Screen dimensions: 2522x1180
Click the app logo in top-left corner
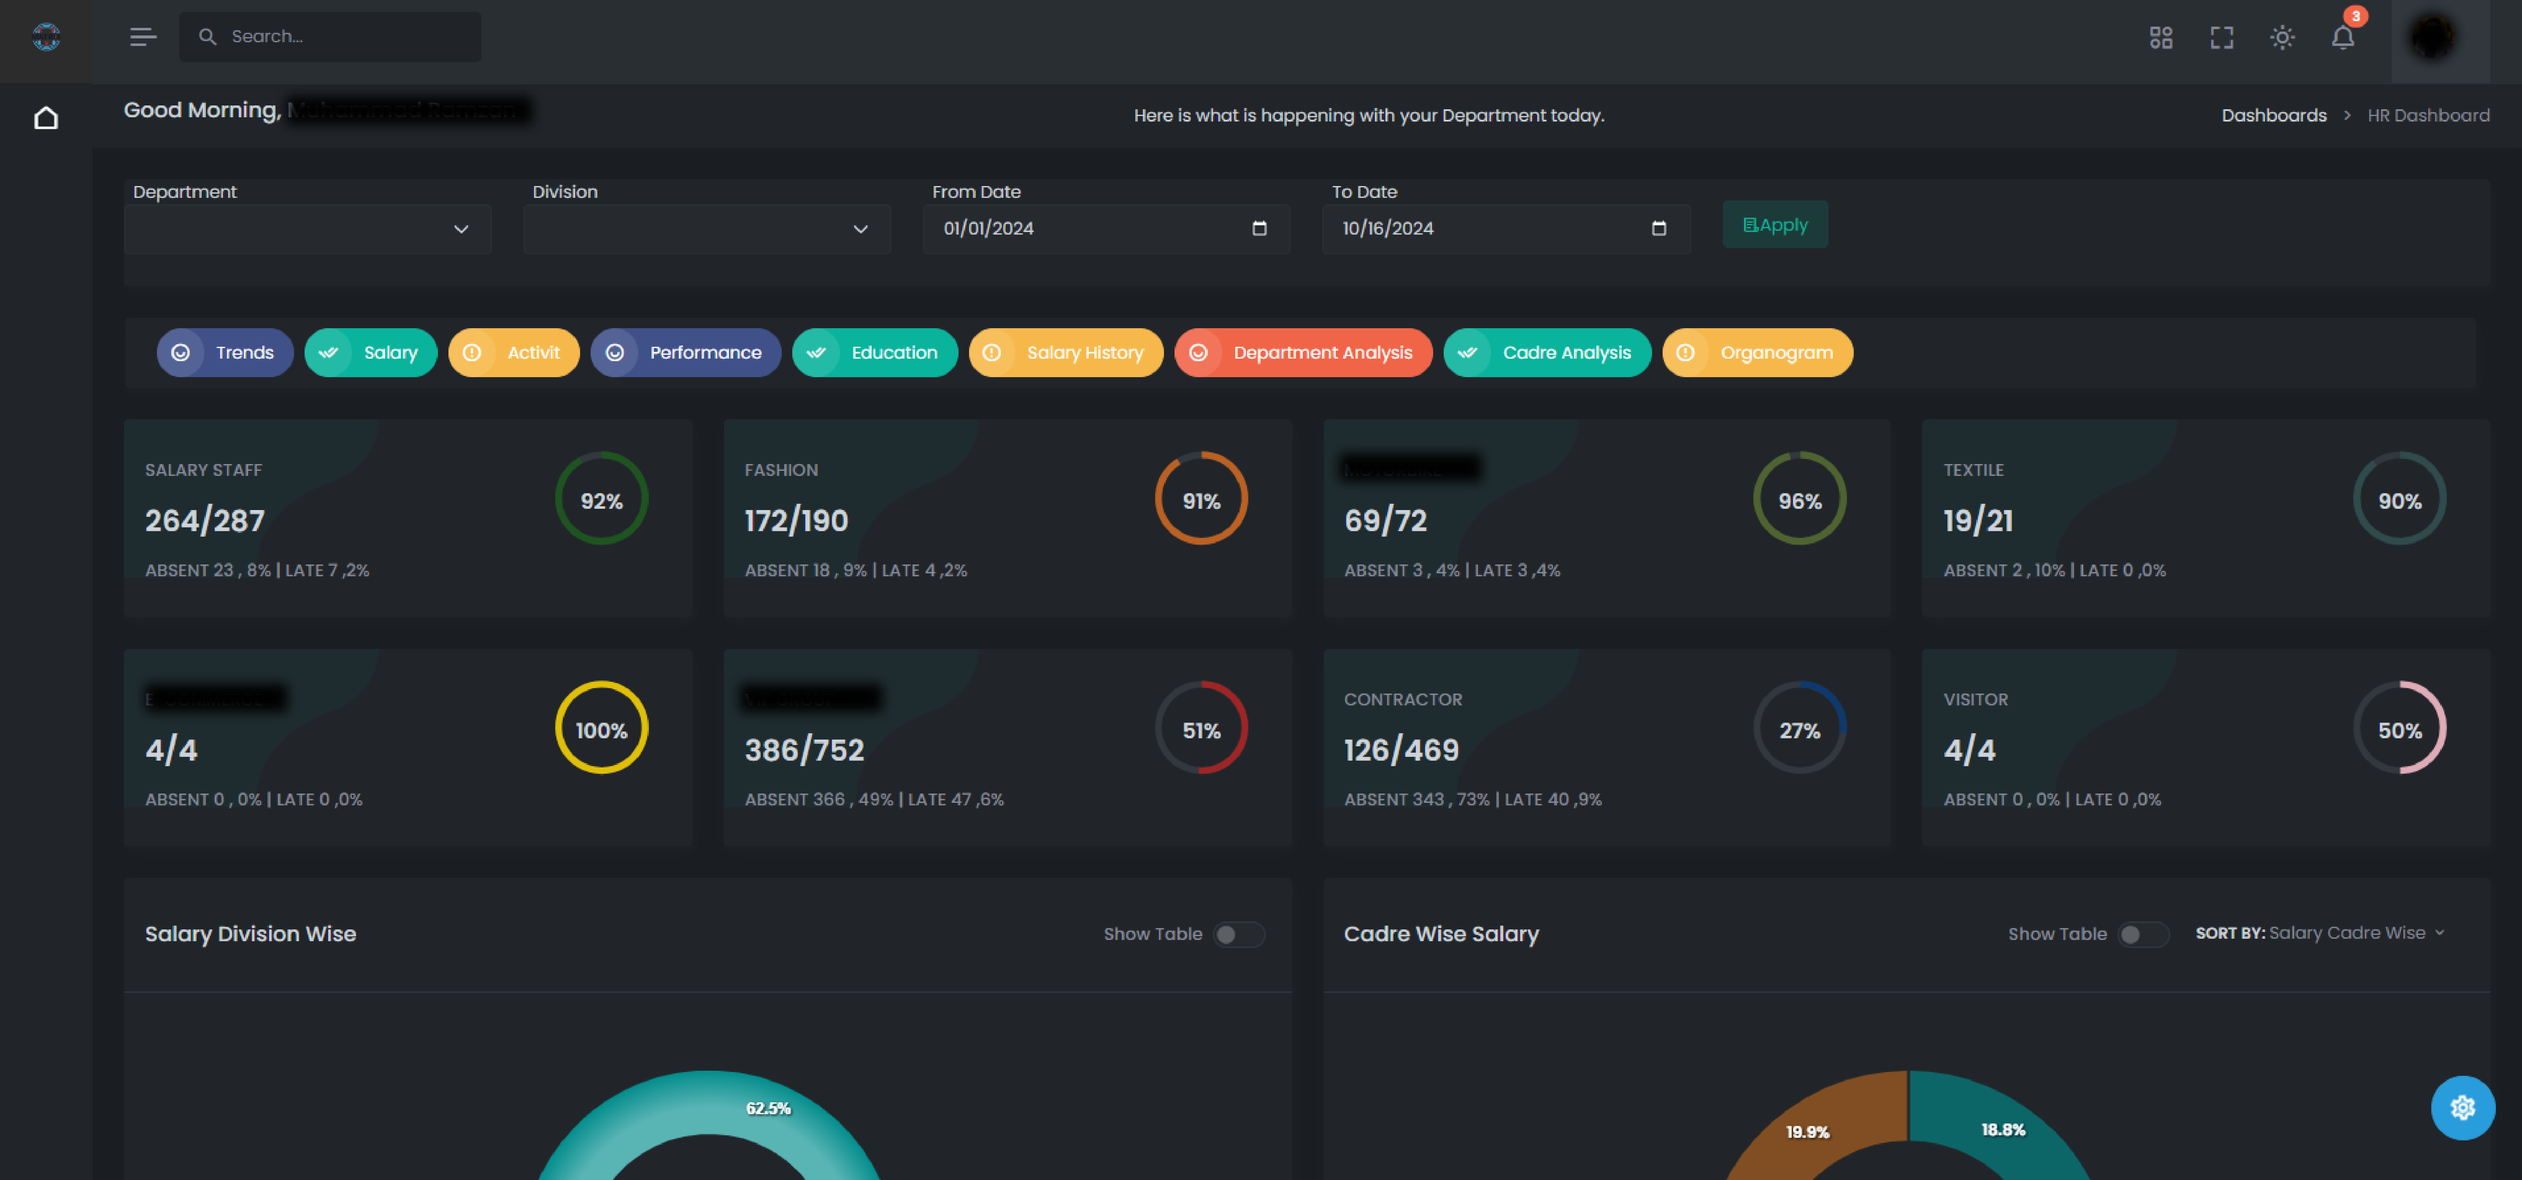(x=46, y=37)
